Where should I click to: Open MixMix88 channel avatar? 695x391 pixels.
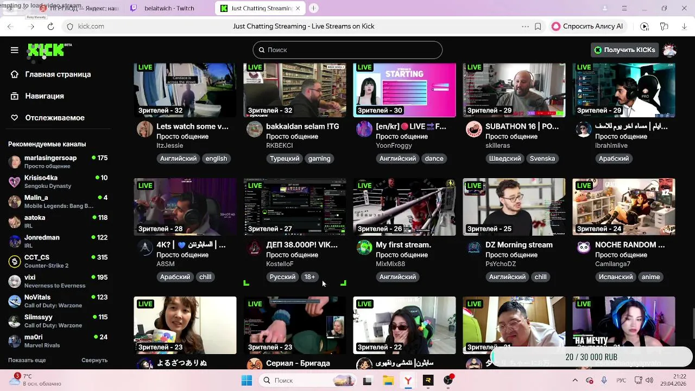click(x=364, y=248)
